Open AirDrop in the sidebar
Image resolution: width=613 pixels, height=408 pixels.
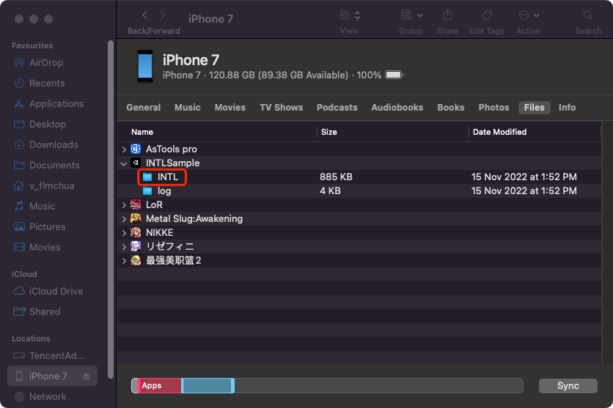click(45, 63)
